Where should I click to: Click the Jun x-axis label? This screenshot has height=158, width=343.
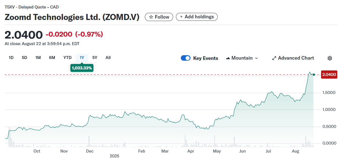pyautogui.click(x=243, y=151)
